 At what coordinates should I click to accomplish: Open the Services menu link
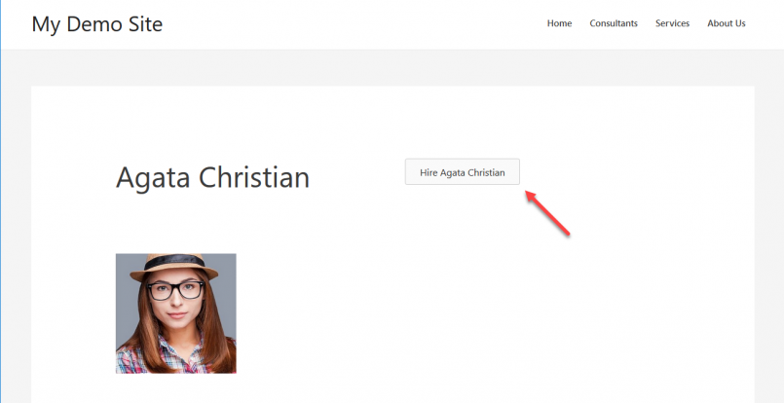point(673,23)
